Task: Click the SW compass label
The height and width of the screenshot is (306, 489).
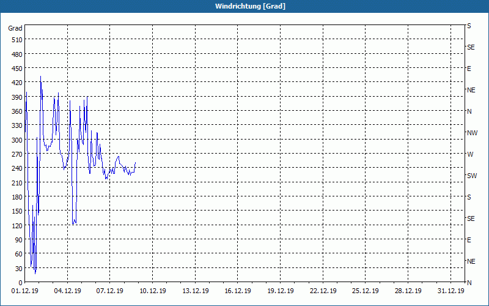Action: (x=472, y=176)
